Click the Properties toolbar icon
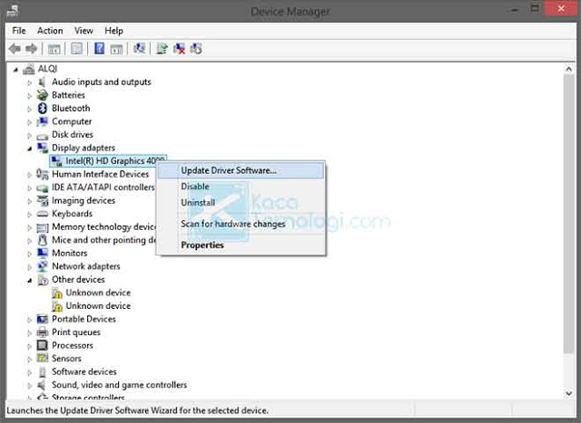This screenshot has width=581, height=423. point(76,48)
